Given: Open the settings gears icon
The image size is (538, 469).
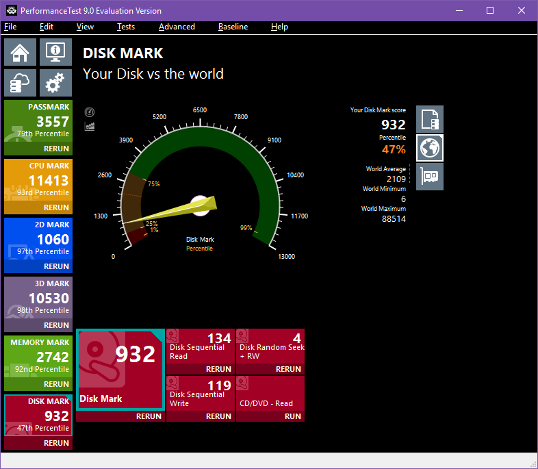Looking at the screenshot, I should point(55,83).
